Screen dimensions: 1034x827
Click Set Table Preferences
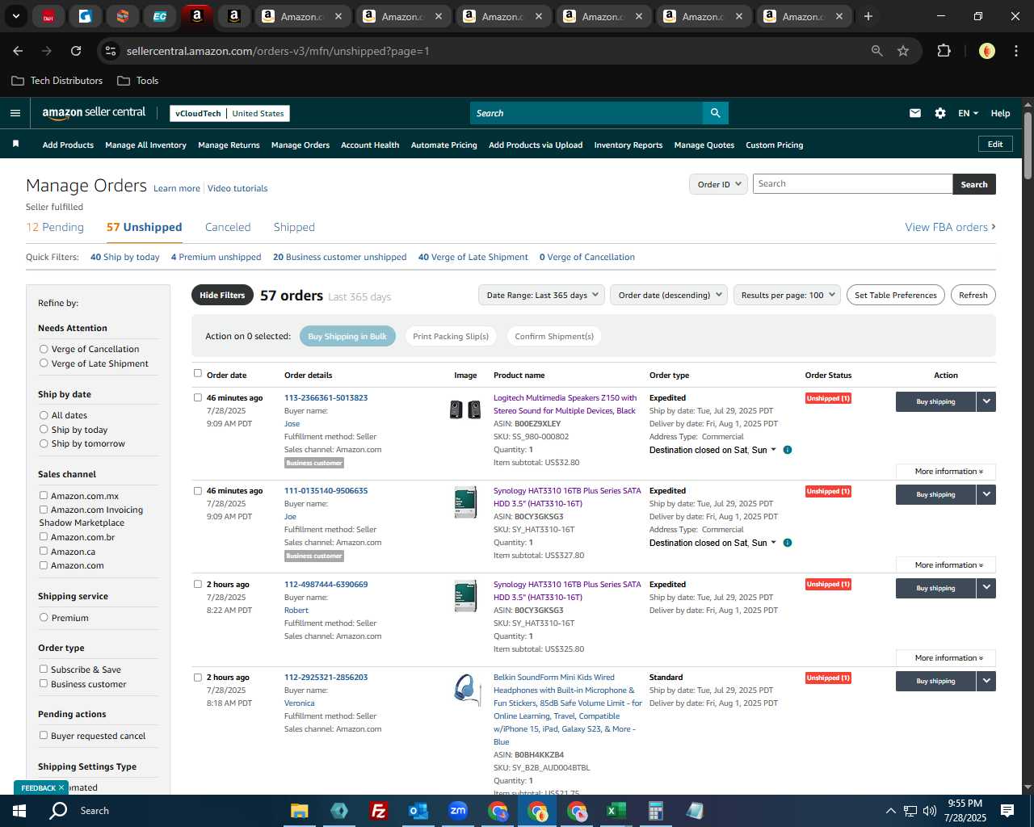(896, 295)
